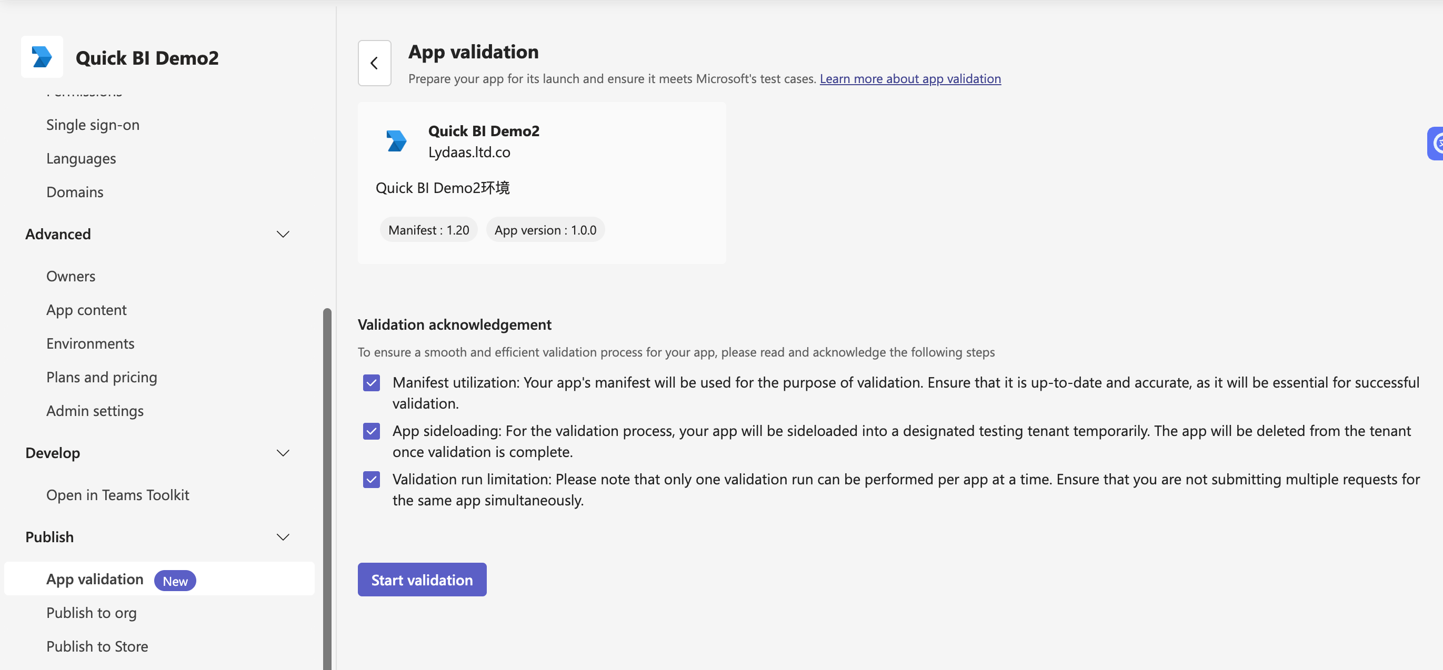
Task: Open the Languages page
Action: pos(81,158)
